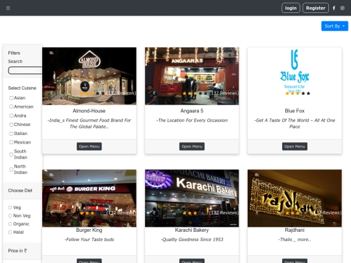Image resolution: width=351 pixels, height=263 pixels.
Task: Click 'Quality Goodness Since 1953' tagline
Action: [192, 240]
